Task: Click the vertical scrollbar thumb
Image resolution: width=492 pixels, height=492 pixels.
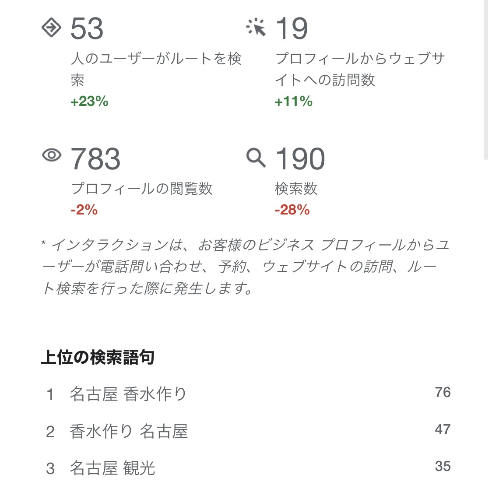Action: pos(486,79)
